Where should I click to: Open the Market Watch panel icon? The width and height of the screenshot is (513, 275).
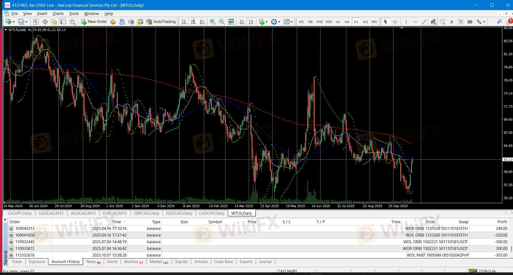pos(36,22)
